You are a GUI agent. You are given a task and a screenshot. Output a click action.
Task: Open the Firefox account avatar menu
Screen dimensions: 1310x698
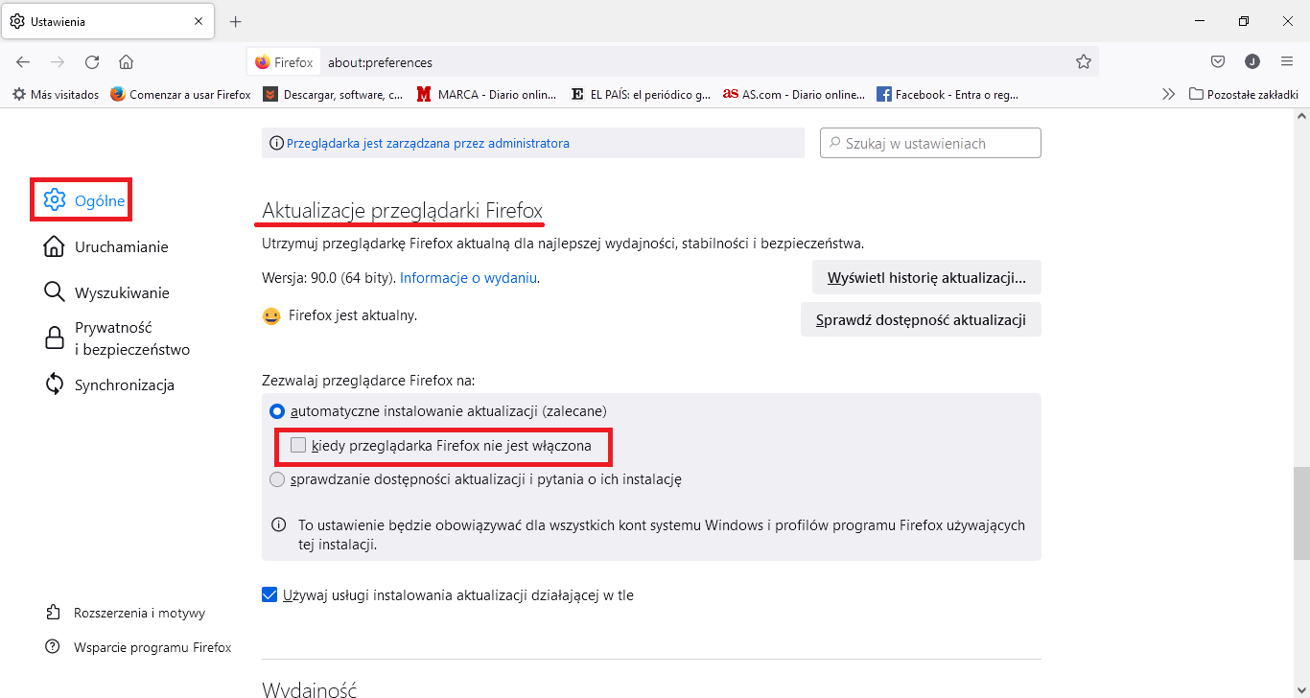pos(1252,62)
